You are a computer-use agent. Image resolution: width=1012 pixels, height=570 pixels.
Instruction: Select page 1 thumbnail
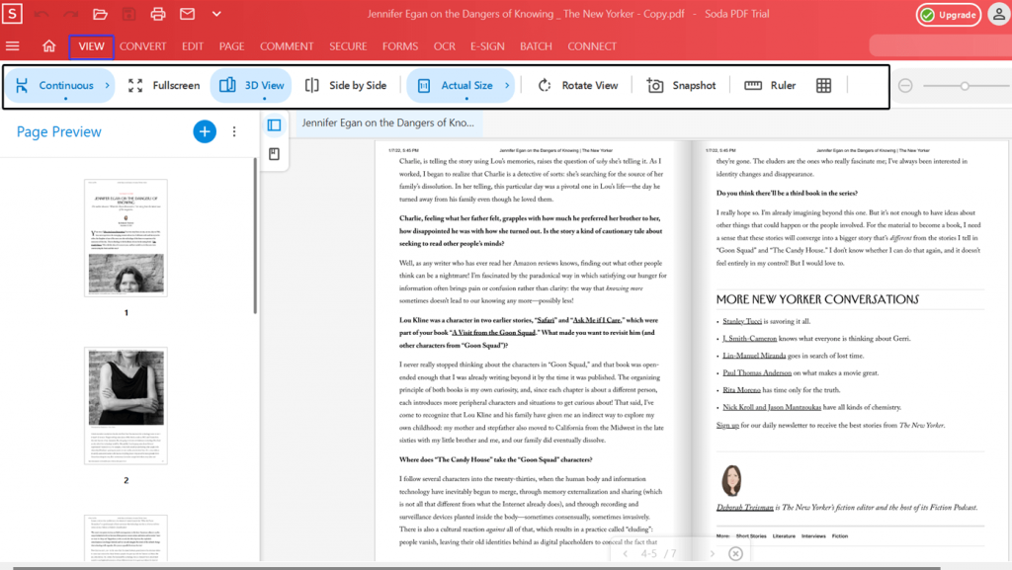click(126, 238)
